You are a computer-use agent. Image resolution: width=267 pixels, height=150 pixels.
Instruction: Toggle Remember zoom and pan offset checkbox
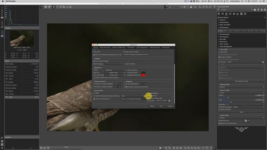126,87
